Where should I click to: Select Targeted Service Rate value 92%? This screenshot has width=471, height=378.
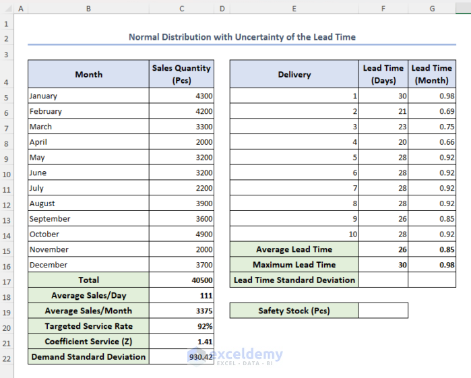(181, 326)
